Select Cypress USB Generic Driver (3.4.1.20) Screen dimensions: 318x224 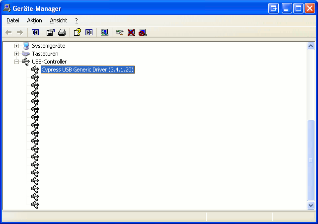click(87, 70)
